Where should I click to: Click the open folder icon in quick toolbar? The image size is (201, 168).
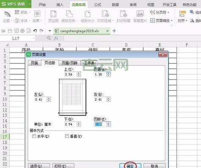click(x=3, y=31)
